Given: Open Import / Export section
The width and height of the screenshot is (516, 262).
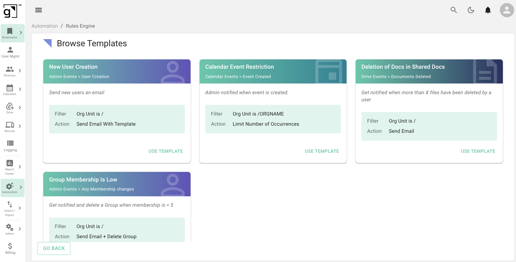Looking at the screenshot, I should pyautogui.click(x=10, y=209).
